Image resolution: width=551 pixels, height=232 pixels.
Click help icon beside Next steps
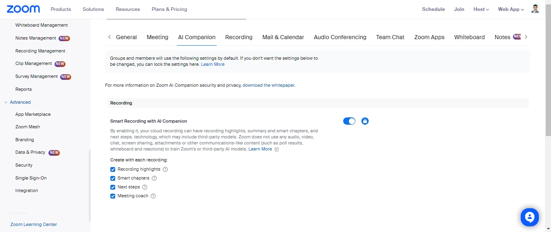coord(145,187)
